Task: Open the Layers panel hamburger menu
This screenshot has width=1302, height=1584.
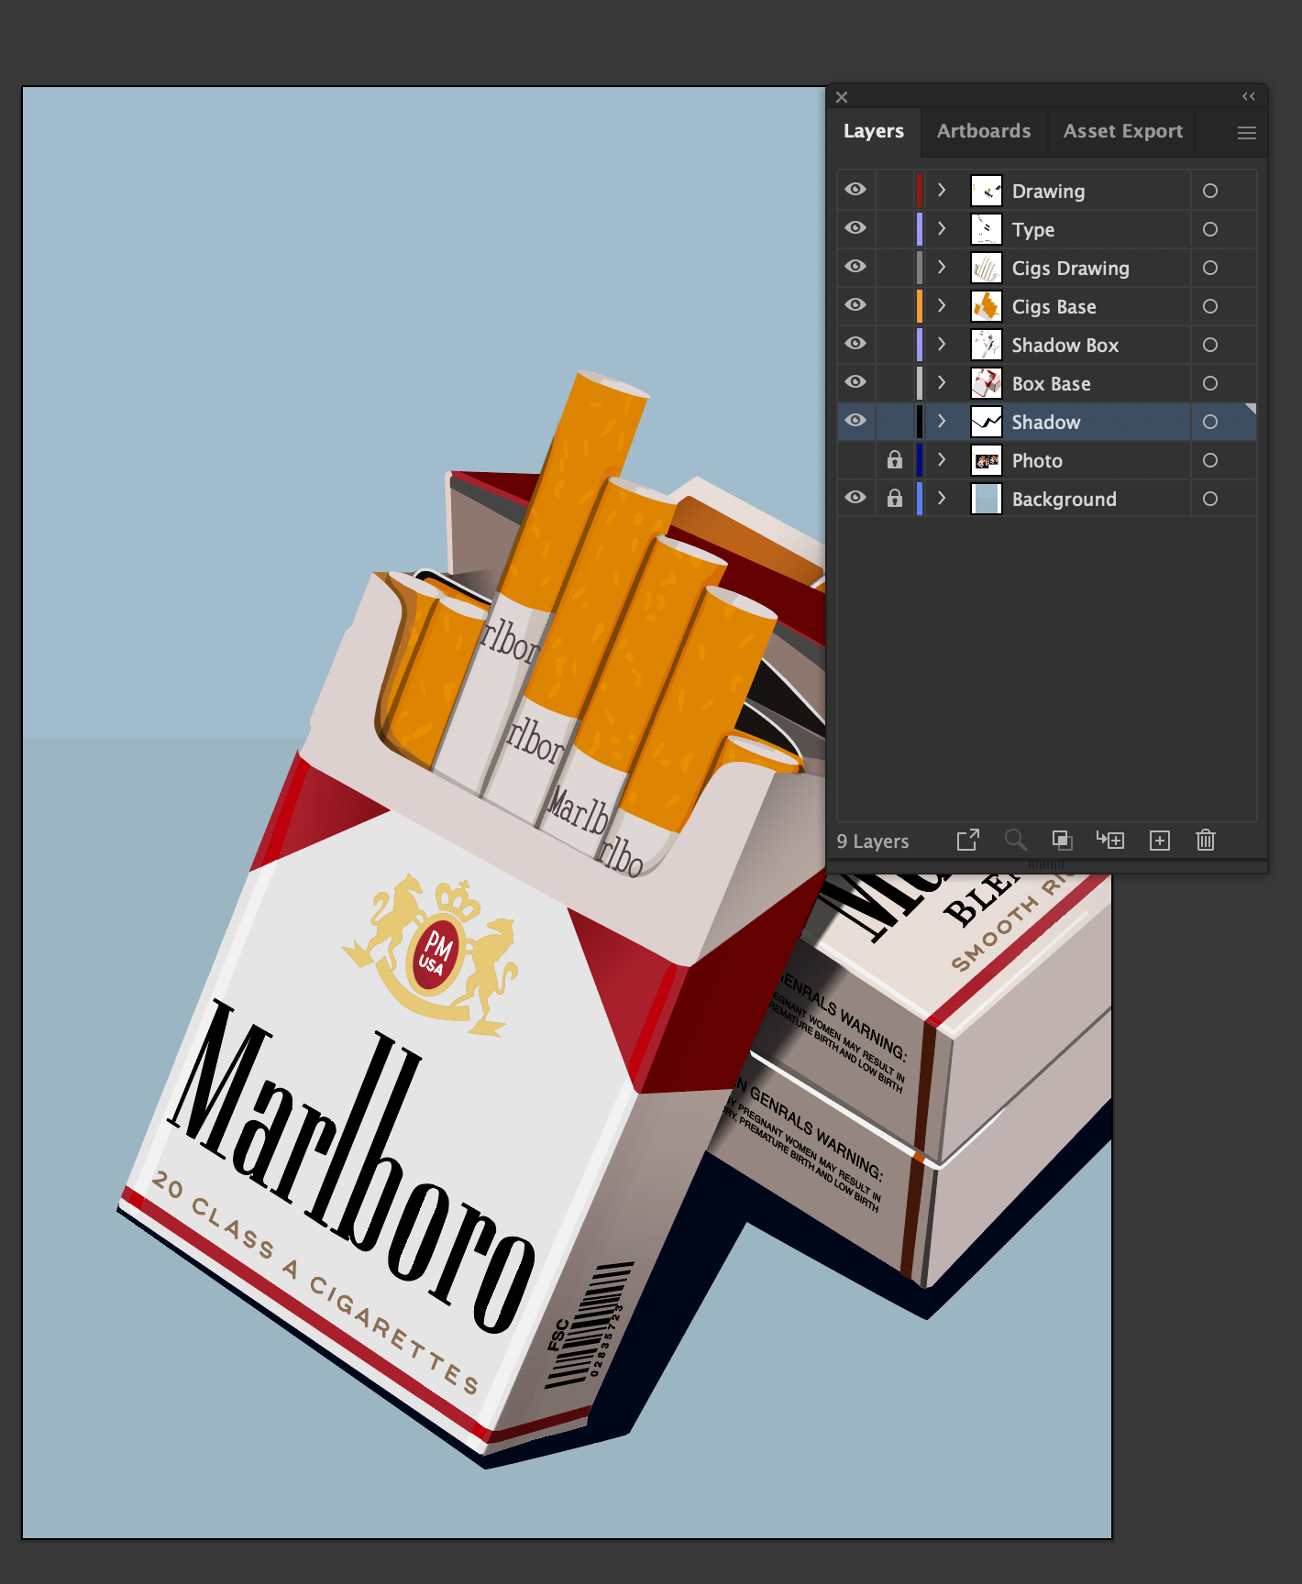Action: click(1247, 133)
